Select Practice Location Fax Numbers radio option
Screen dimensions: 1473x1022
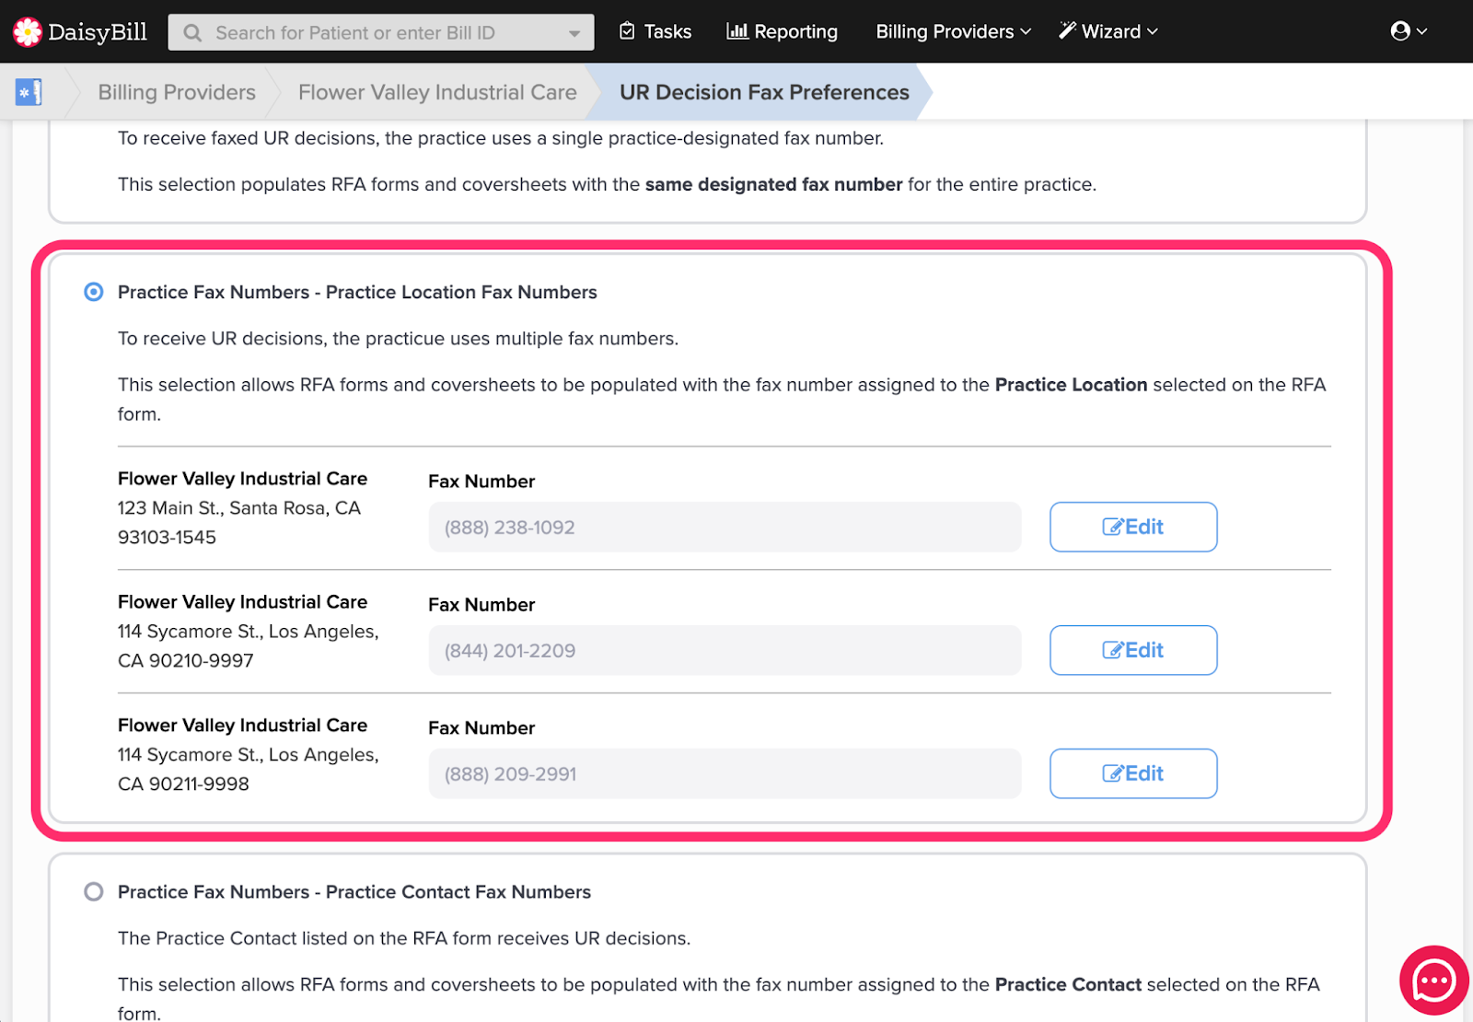94,292
